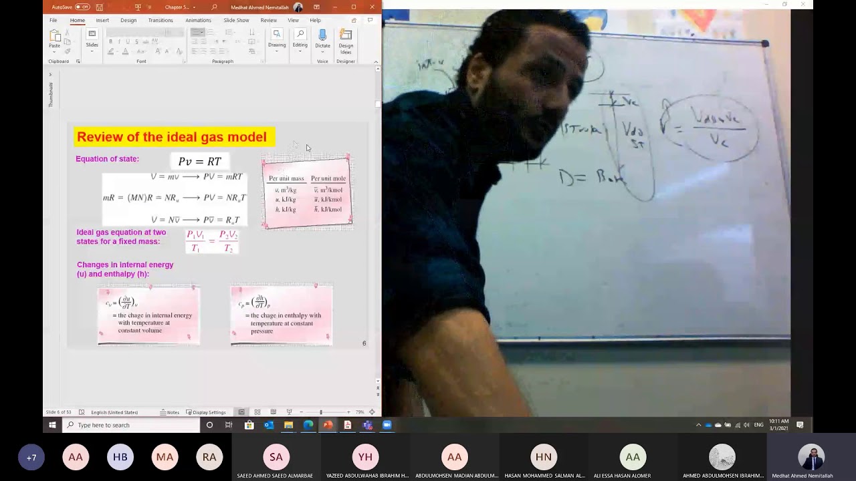Switch to Normal view icon
Image resolution: width=856 pixels, height=481 pixels.
[x=241, y=412]
